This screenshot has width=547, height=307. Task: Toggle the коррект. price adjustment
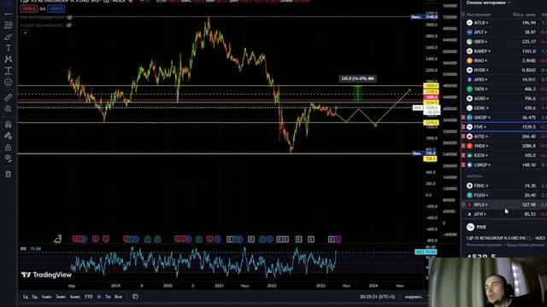click(414, 297)
